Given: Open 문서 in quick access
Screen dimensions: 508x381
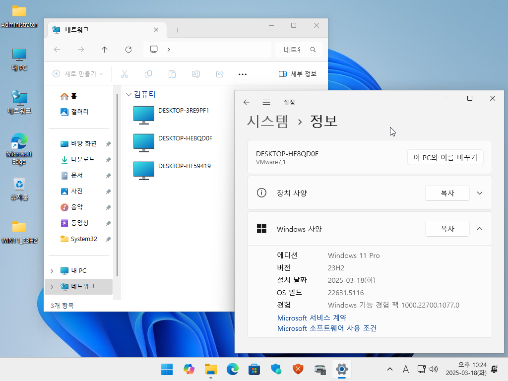Looking at the screenshot, I should [x=72, y=175].
